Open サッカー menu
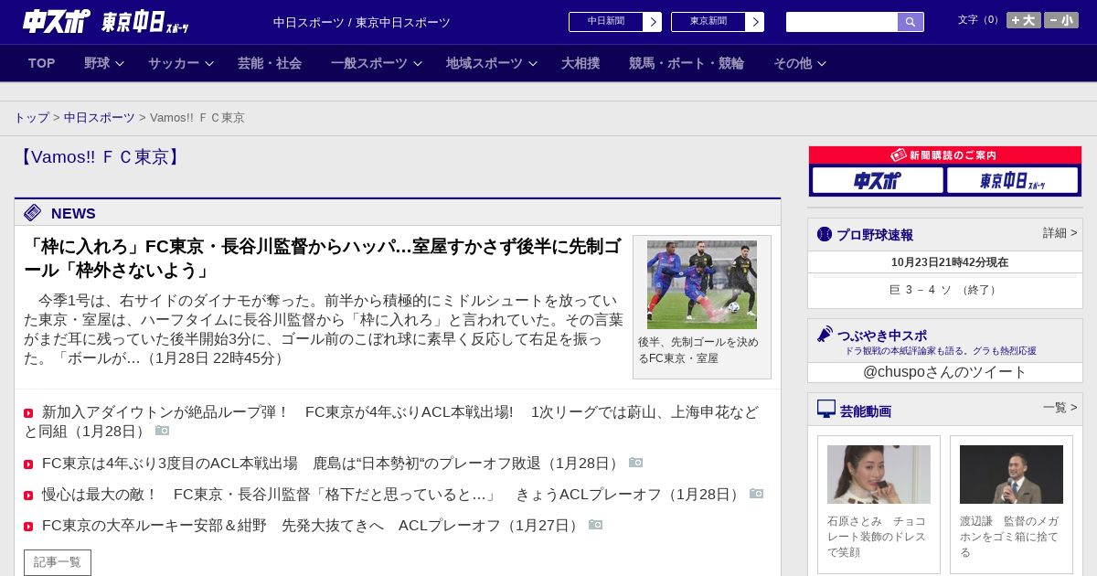 [x=174, y=63]
